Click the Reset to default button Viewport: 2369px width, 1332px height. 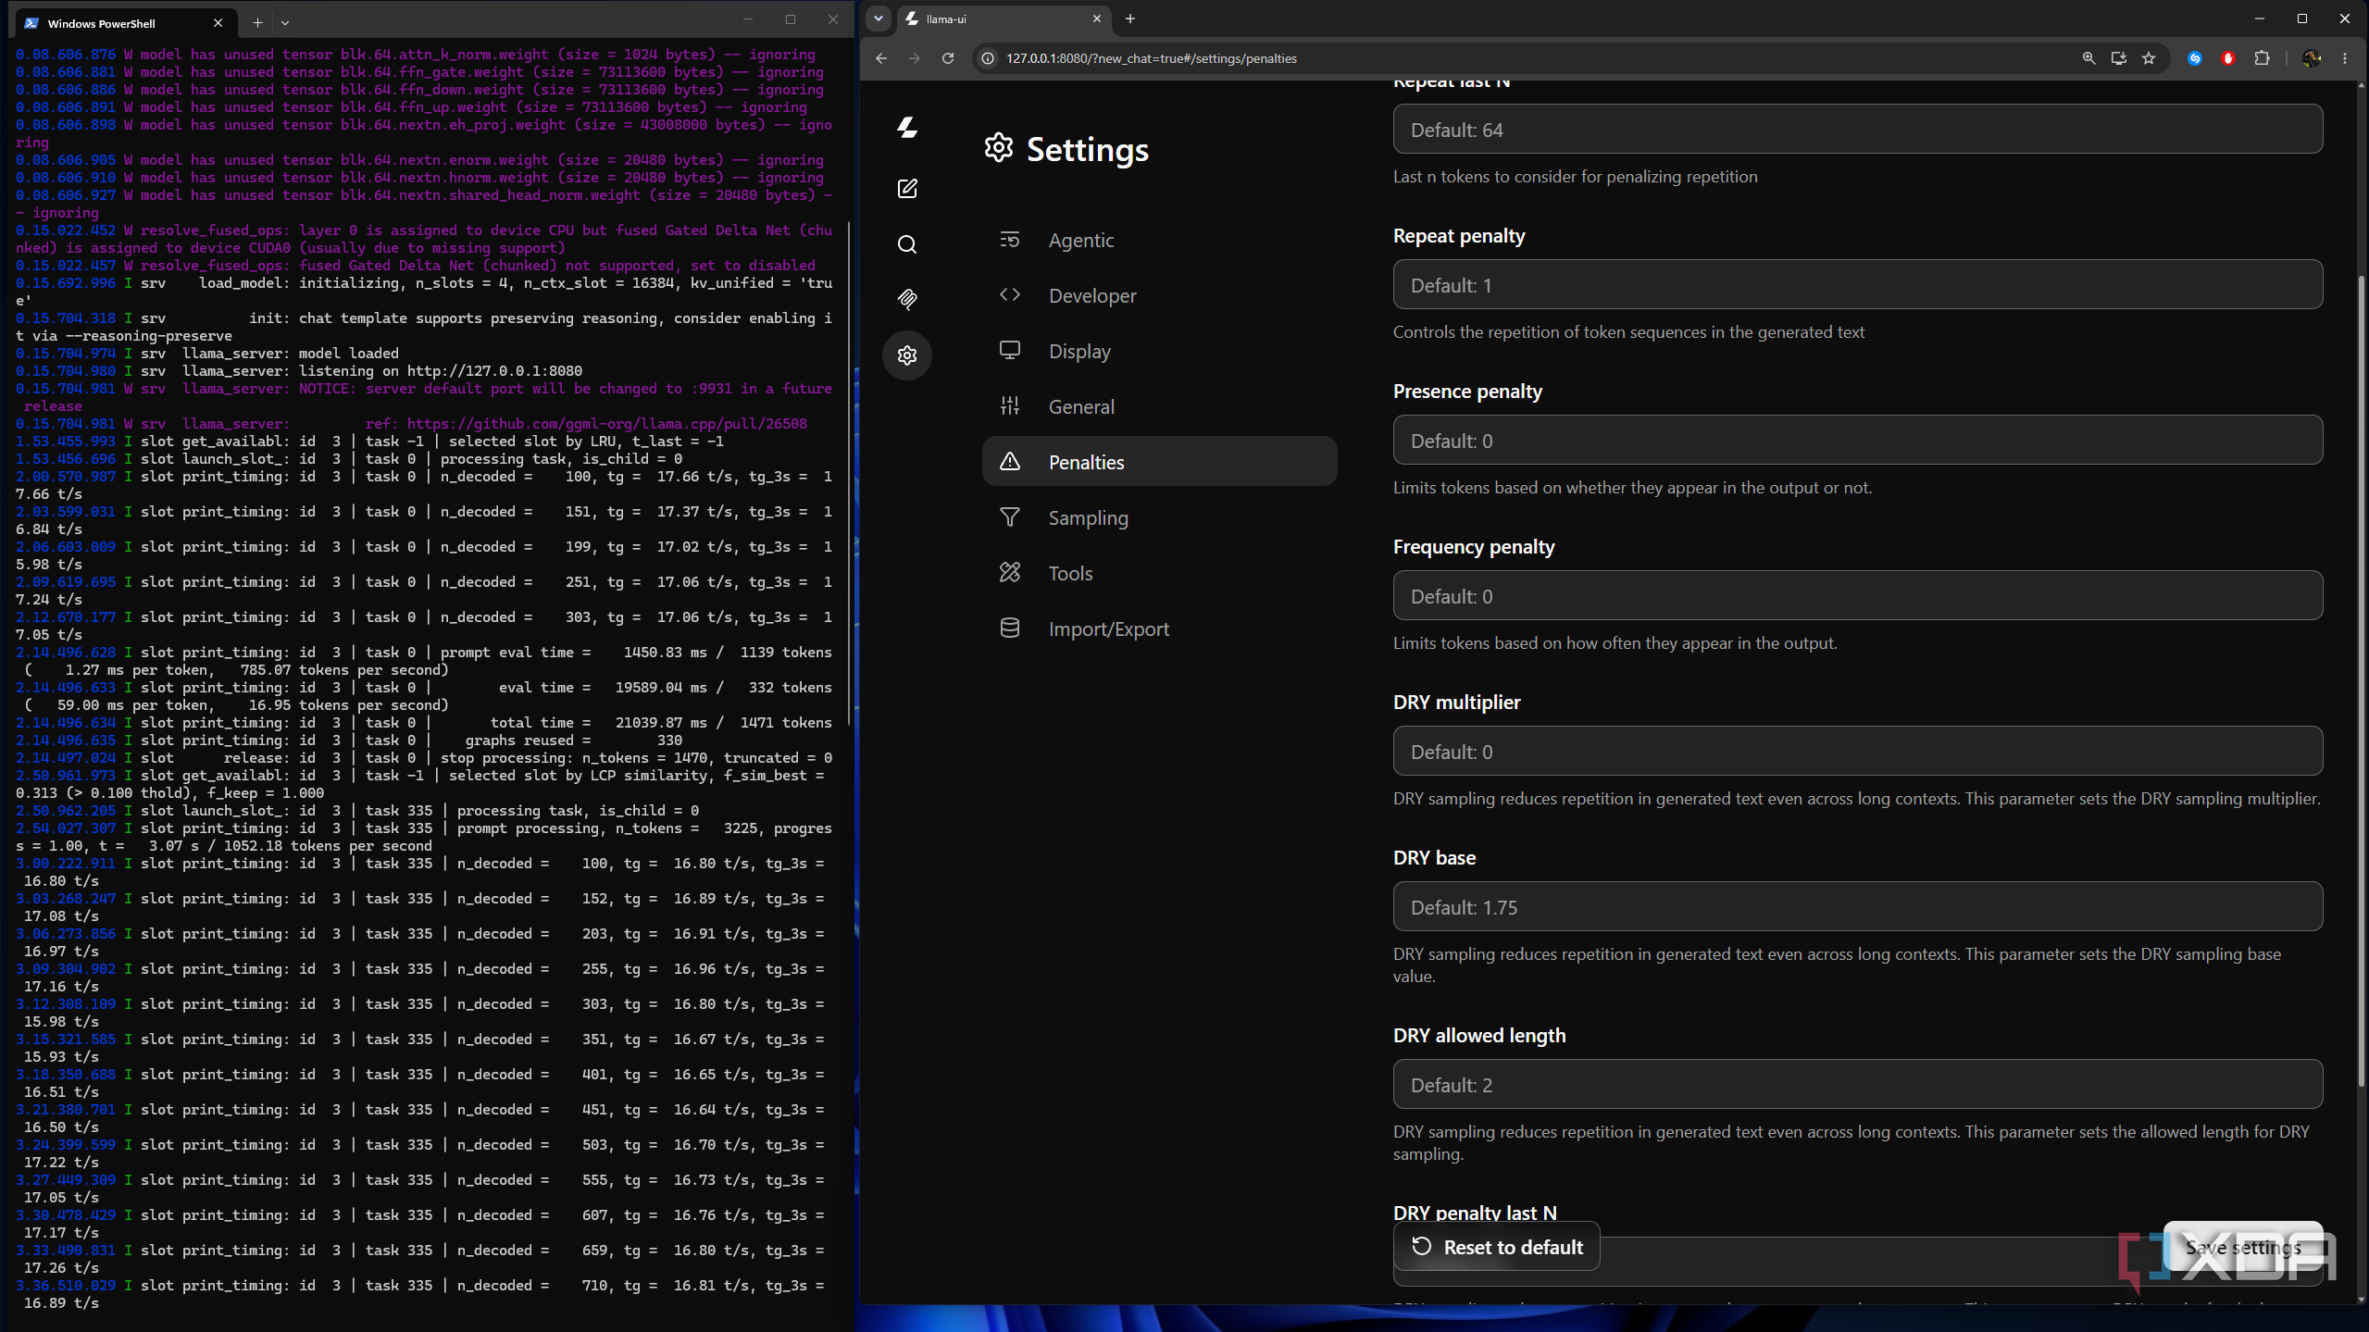1497,1247
